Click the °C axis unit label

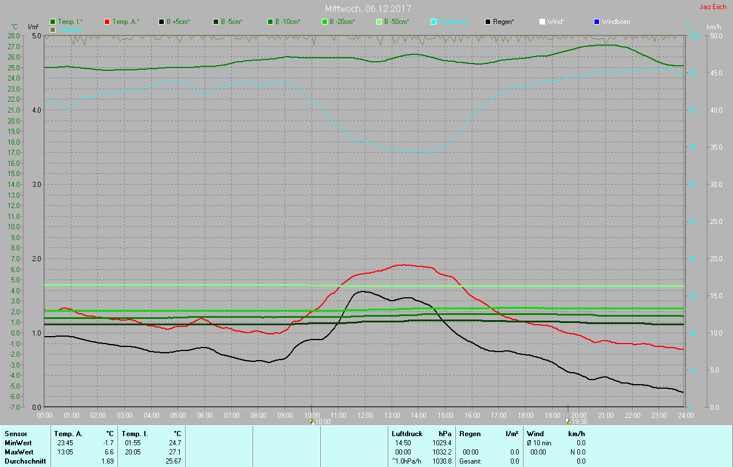pos(15,27)
